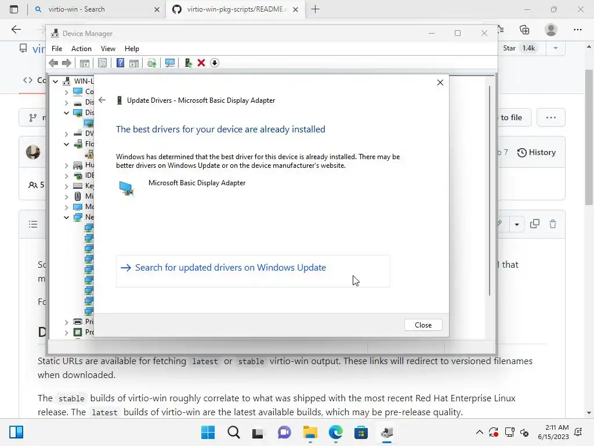Go back in the Update Drivers wizard

[102, 100]
